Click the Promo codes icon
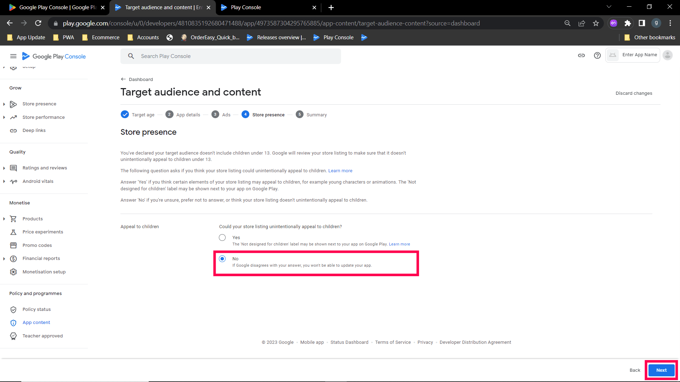The height and width of the screenshot is (382, 680). (13, 245)
